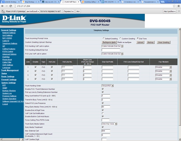Open Trunk Early Media Option dropdown

tap(109, 124)
